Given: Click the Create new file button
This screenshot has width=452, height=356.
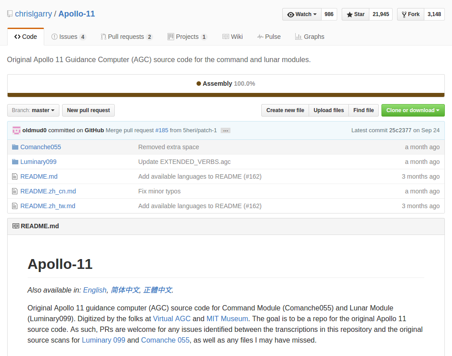Looking at the screenshot, I should pos(285,110).
